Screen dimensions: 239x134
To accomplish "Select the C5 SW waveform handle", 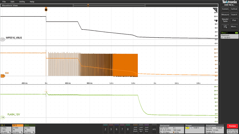I will click(x=3, y=76).
